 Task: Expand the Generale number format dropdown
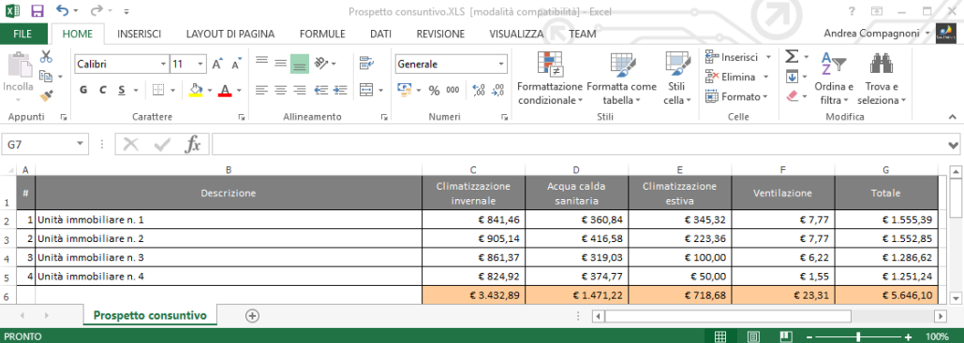[502, 64]
